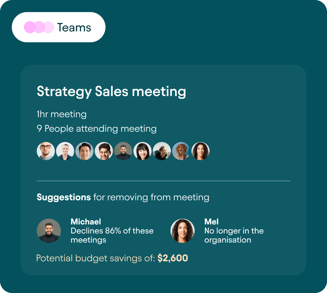Screen dimensions: 327x293
Task: Click 'Suggestions for removing from meeting' heading
Action: tap(123, 197)
